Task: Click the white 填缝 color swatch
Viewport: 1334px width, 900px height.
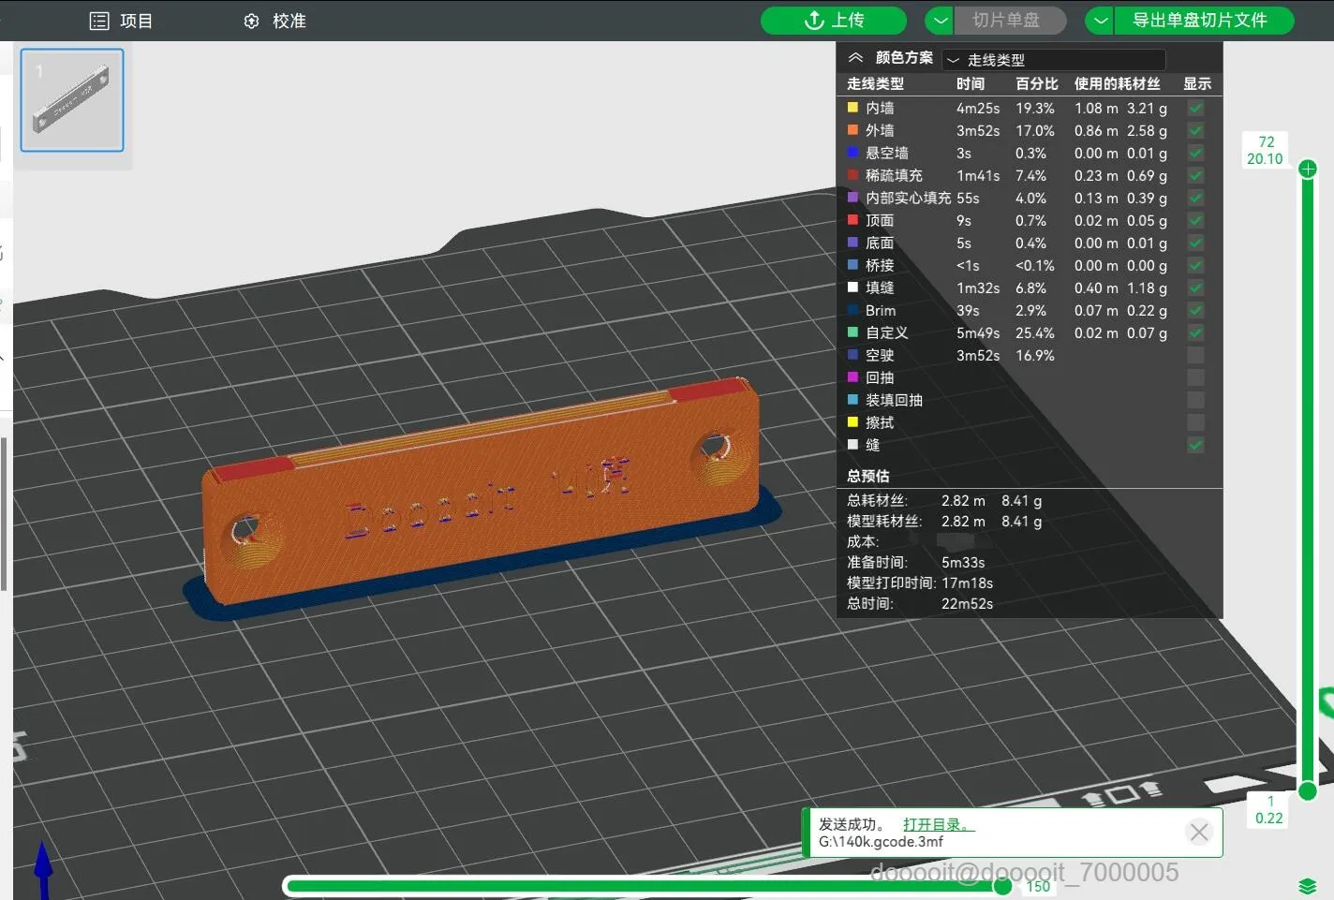Action: coord(852,288)
